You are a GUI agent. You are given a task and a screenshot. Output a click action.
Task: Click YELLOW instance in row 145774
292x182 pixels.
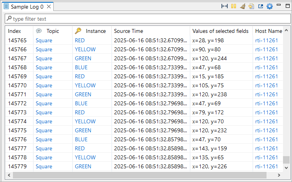[x=85, y=121]
